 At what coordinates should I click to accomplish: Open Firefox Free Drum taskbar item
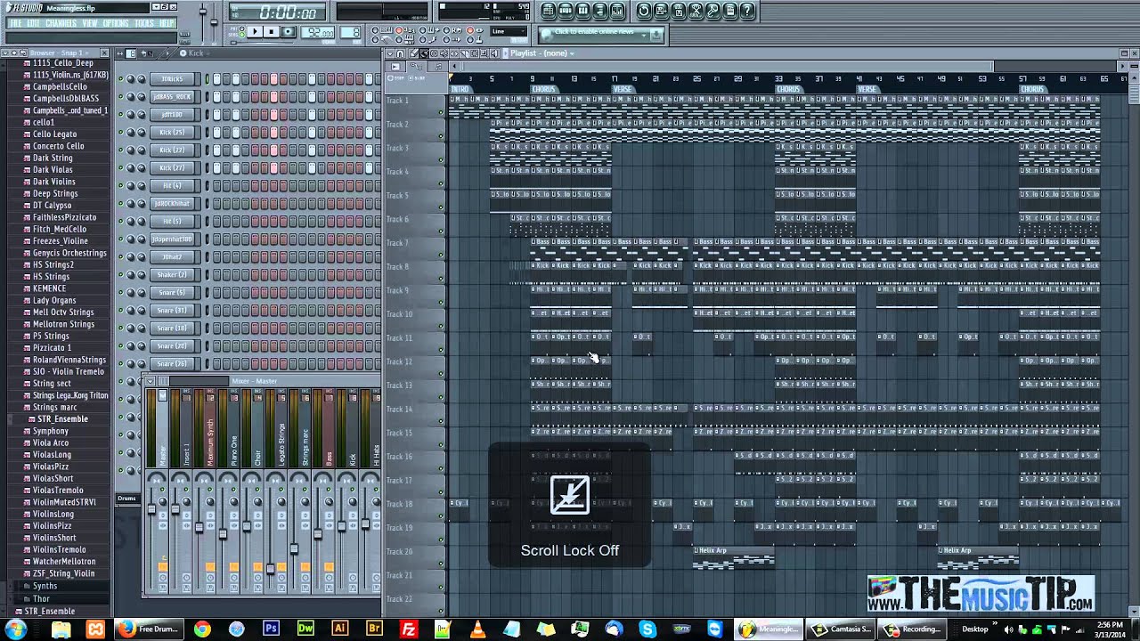point(149,629)
